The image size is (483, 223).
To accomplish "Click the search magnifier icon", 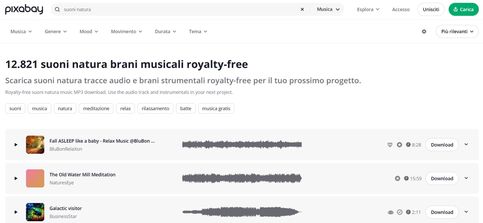I will tap(57, 9).
